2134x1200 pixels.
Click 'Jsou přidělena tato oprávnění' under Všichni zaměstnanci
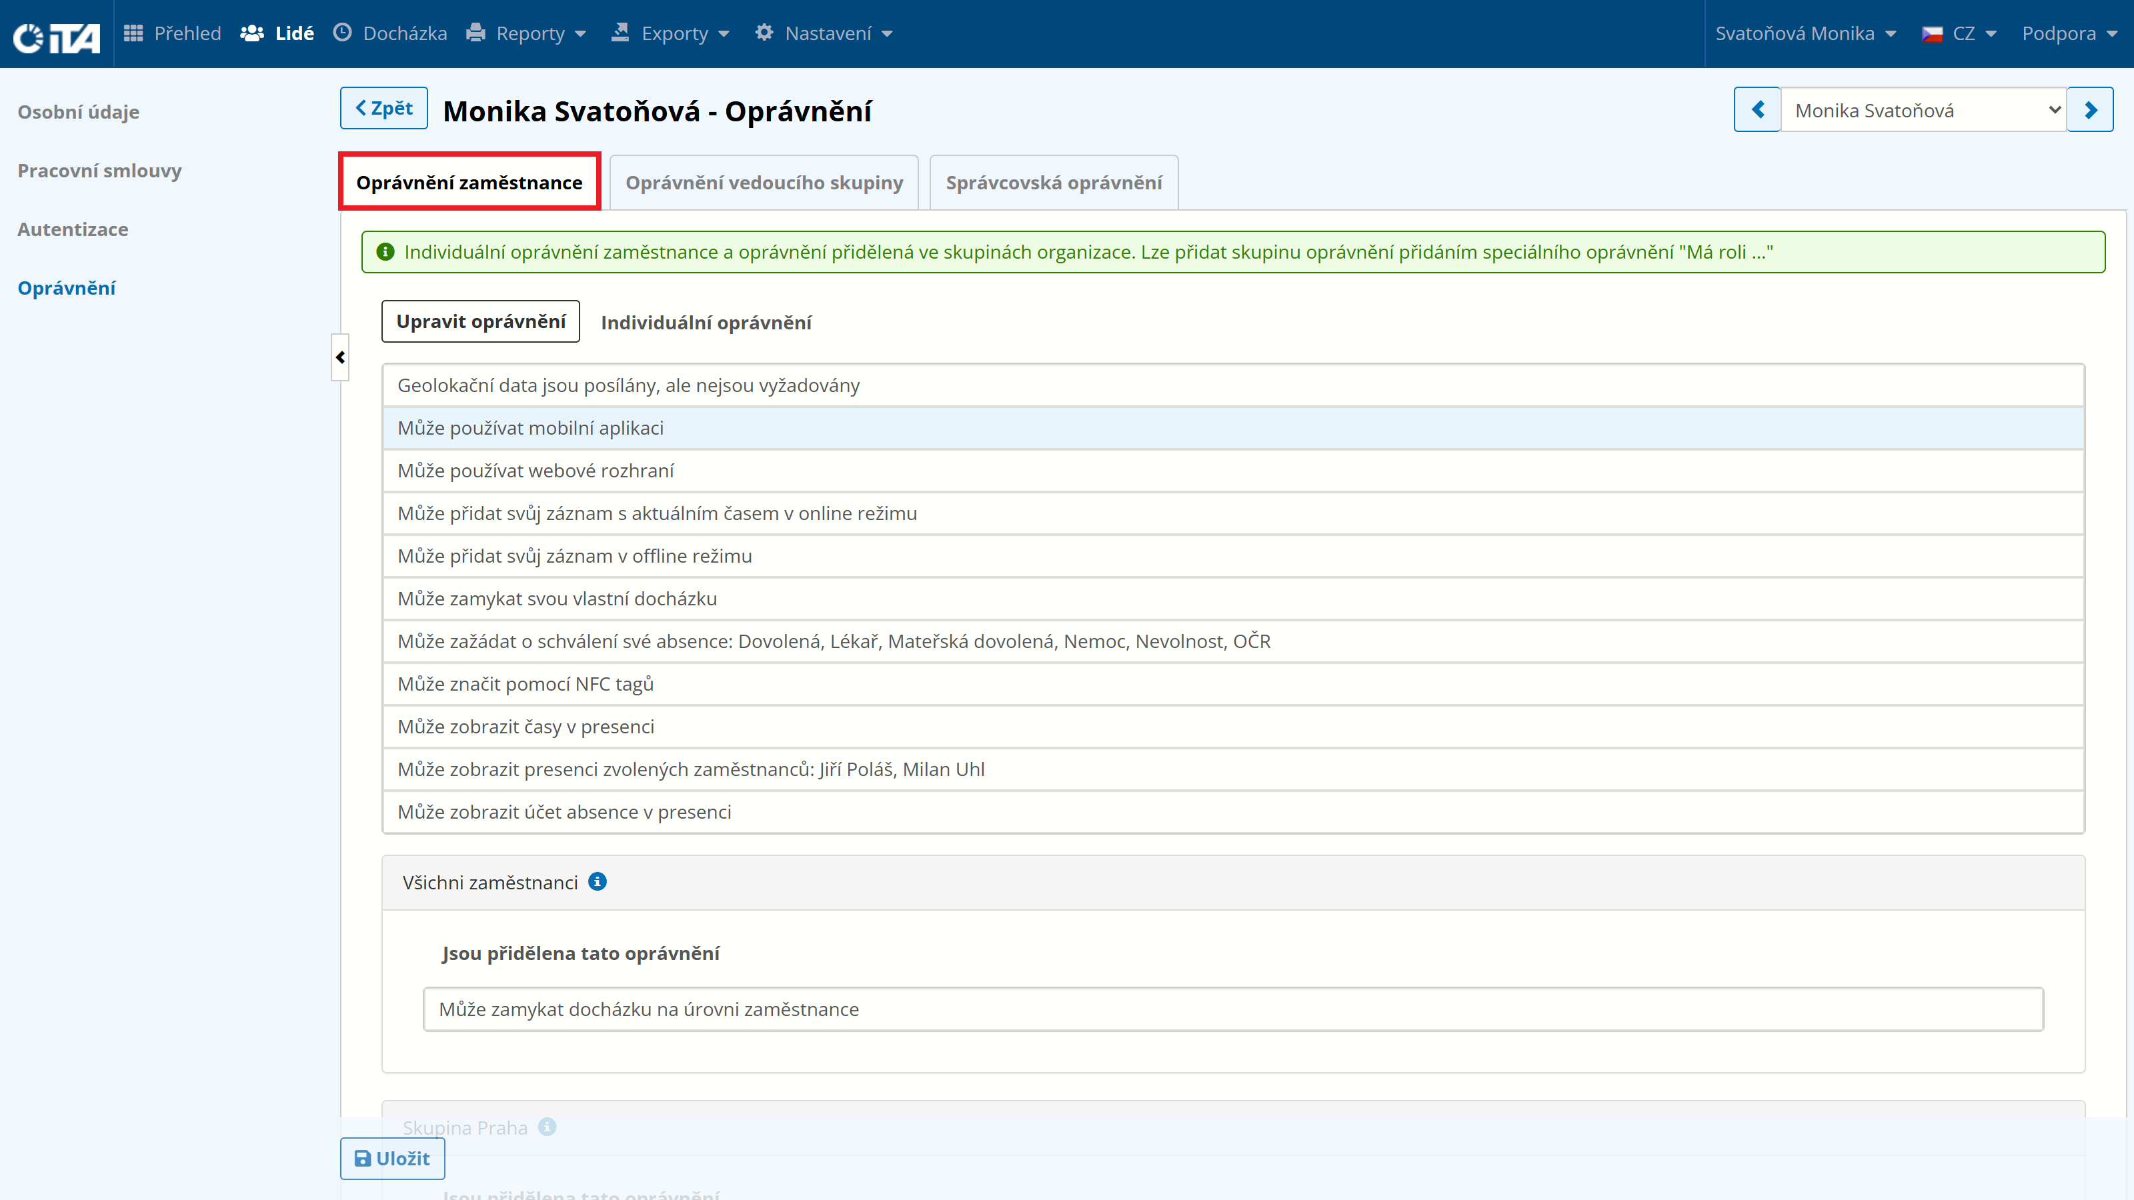pyautogui.click(x=581, y=953)
